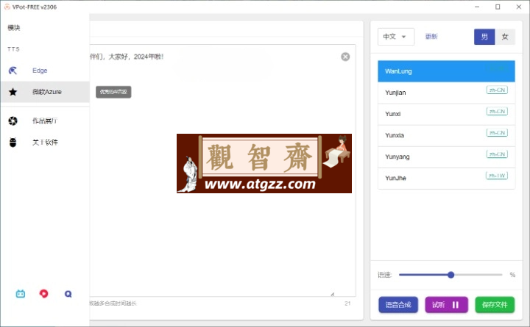Click the 试听 preview button
Screen dimensions: 530x327
[x=446, y=305]
